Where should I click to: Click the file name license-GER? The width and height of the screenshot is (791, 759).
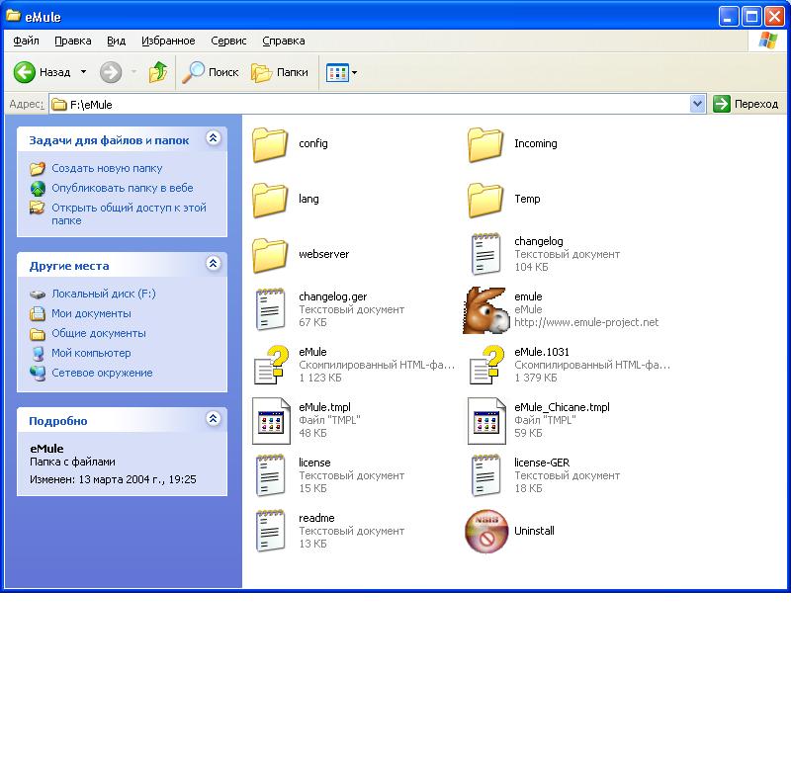(x=542, y=463)
